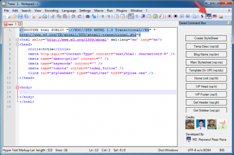Viewport: 234px width, 155px height.
Task: Click the Cut scissors icon in toolbar
Action: (x=53, y=16)
